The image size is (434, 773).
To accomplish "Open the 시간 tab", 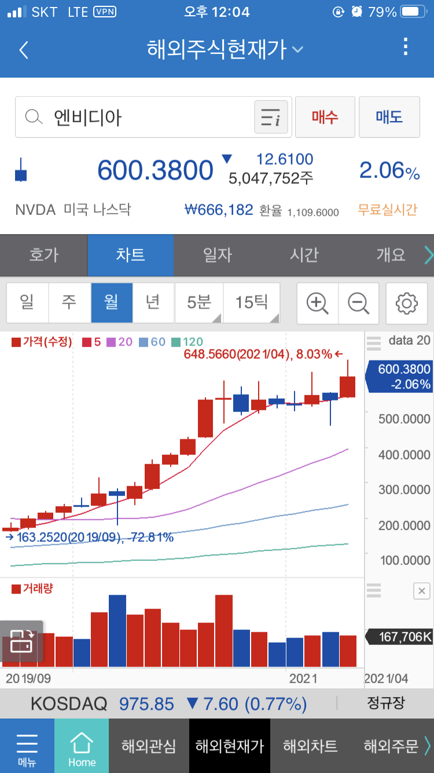I will tap(304, 255).
